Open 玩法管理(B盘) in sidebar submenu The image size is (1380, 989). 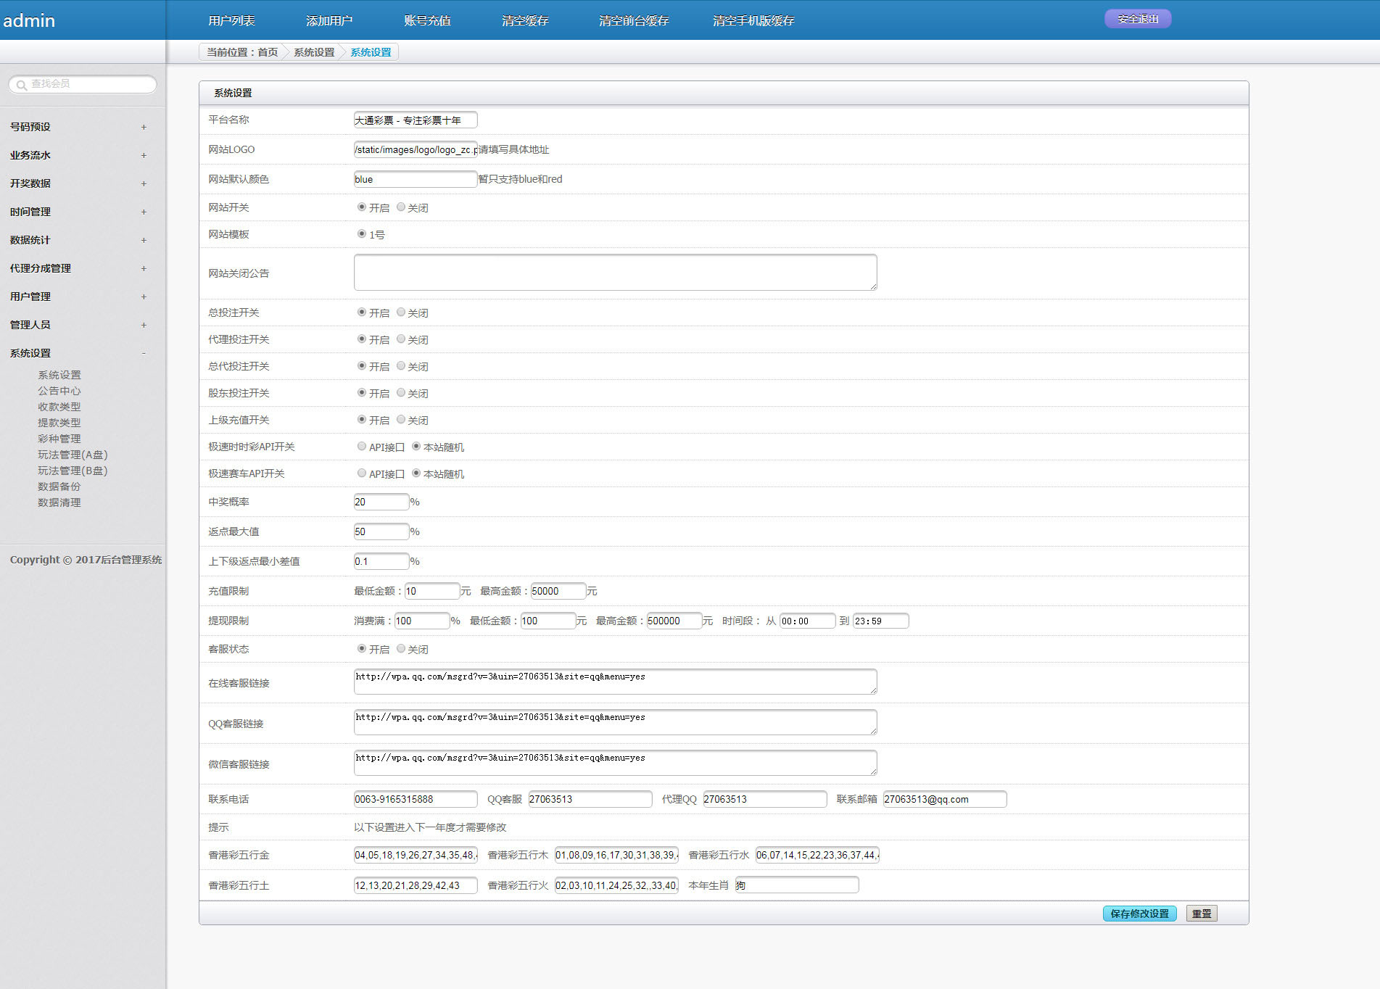[x=73, y=471]
